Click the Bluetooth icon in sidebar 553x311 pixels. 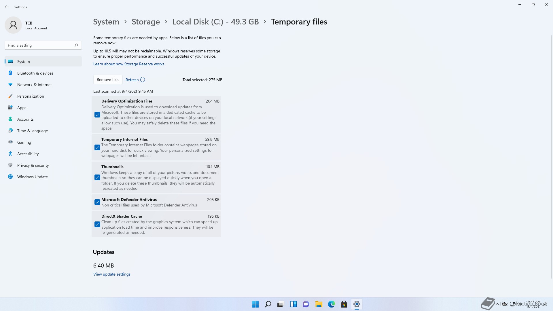pos(10,73)
